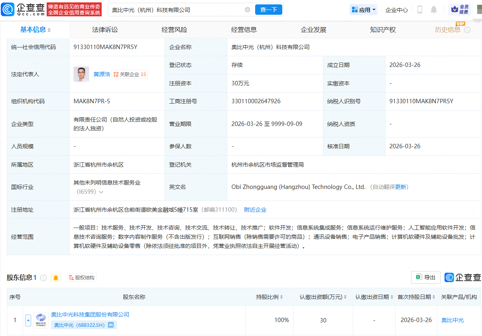
Task: Check notifications via the top bar bell icon
Action: click(433, 10)
